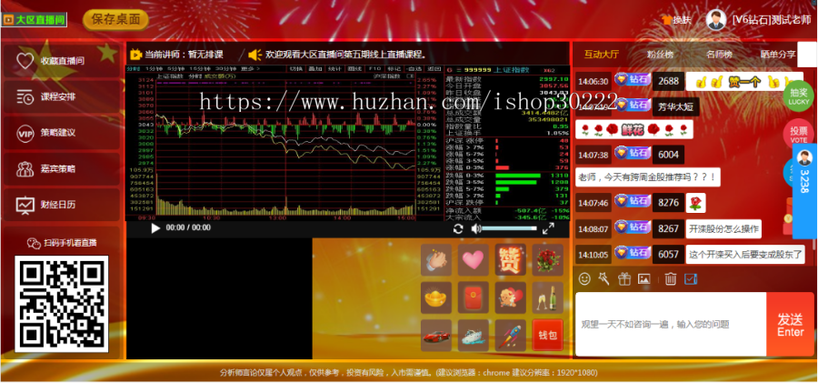Click the image upload icon in chat
Image resolution: width=818 pixels, height=383 pixels.
point(643,278)
